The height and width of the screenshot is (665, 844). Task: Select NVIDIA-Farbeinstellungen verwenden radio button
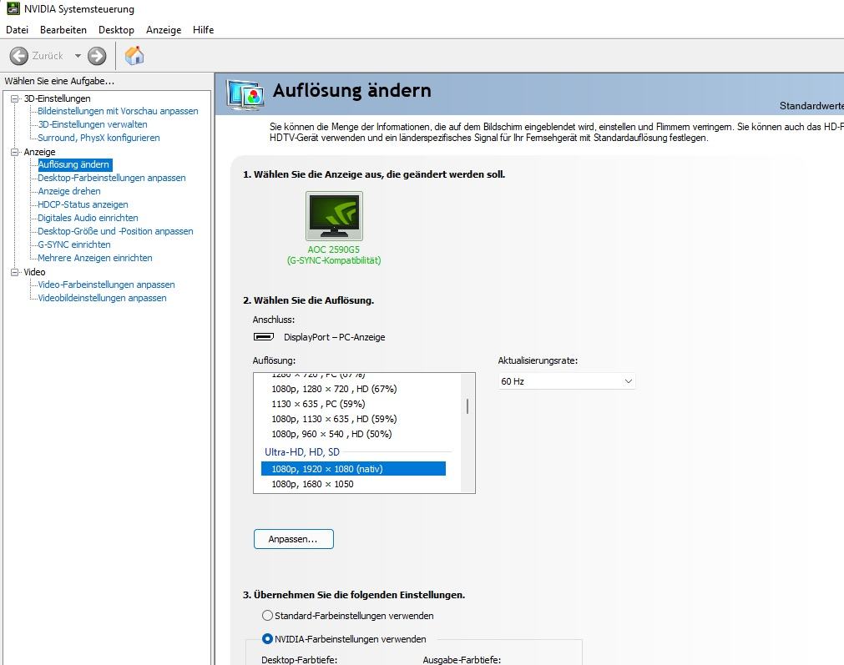coord(267,639)
